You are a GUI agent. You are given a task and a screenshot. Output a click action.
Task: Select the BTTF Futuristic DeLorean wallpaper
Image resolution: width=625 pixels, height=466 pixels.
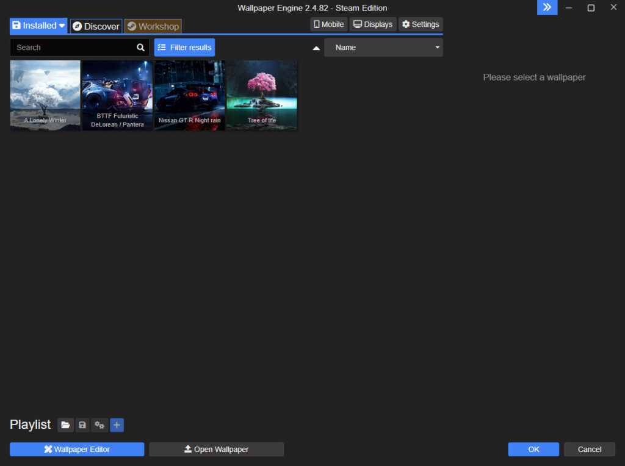(117, 95)
